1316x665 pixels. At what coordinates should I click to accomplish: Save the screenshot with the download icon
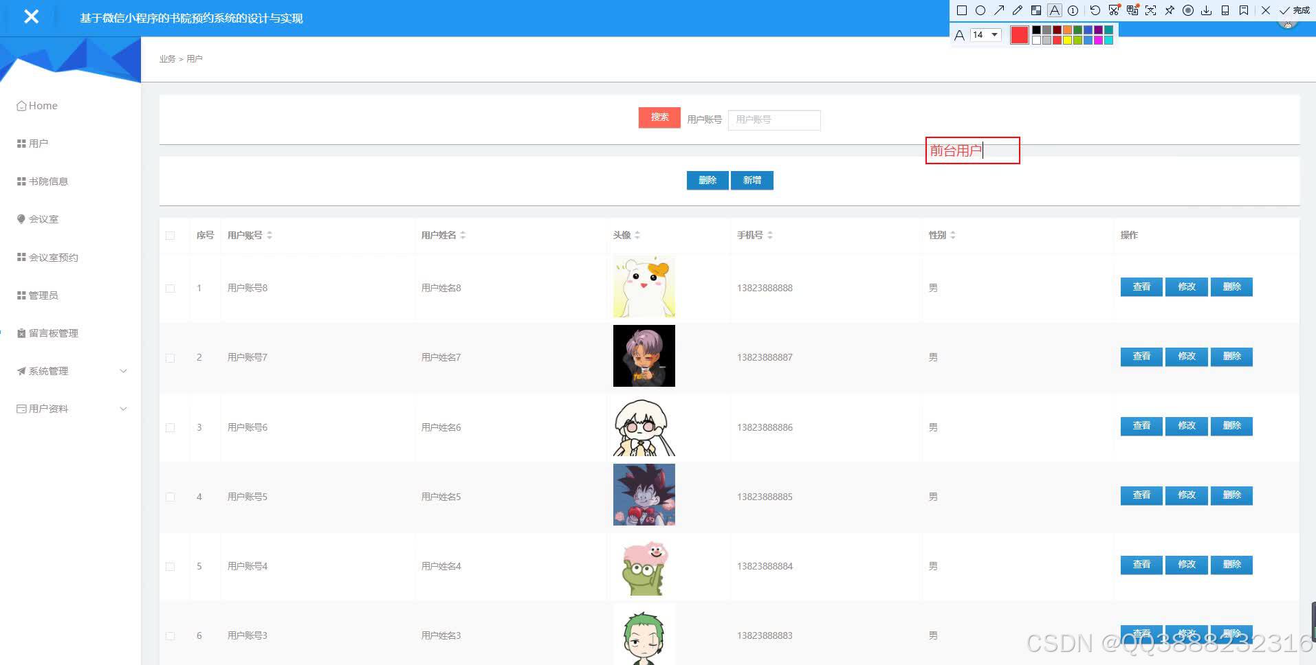point(1207,10)
